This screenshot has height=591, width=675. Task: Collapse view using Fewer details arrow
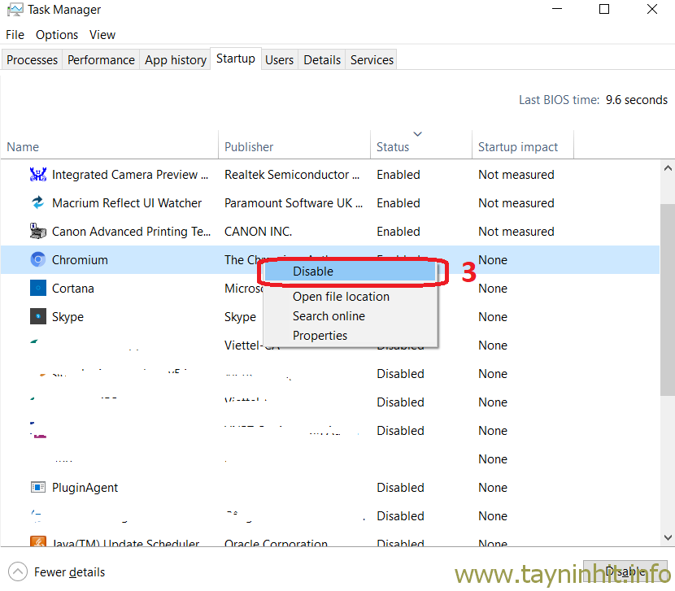(18, 572)
